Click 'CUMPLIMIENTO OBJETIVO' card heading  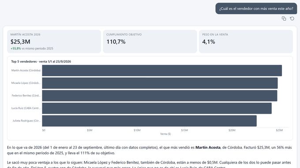pyautogui.click(x=124, y=35)
